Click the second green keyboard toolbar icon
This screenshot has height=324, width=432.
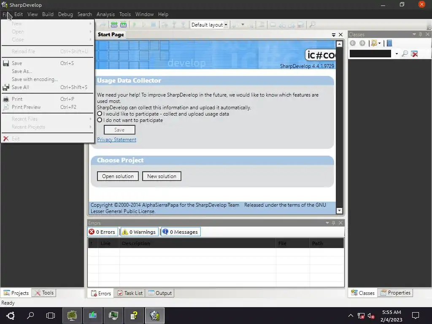(124, 24)
